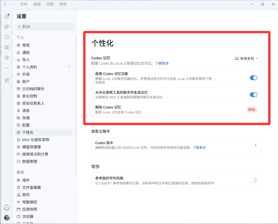Select 电脑操控 integration page

coord(44,202)
